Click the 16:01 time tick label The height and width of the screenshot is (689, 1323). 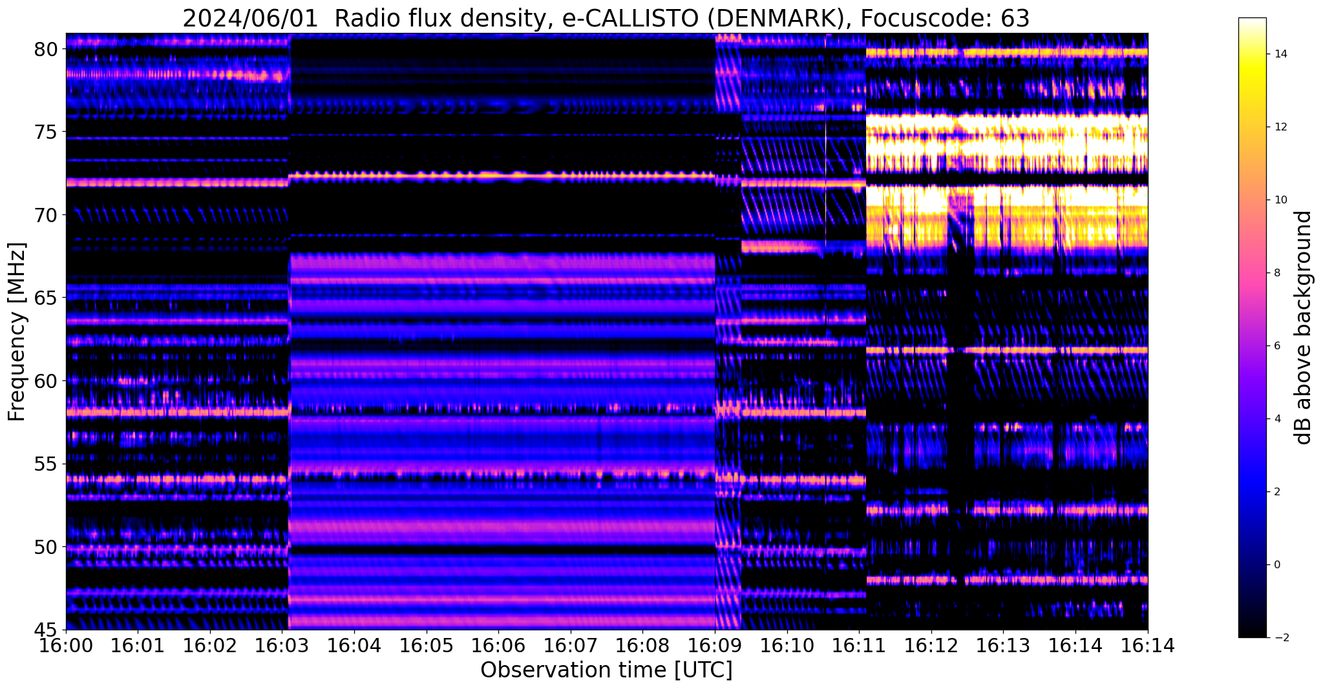(138, 645)
